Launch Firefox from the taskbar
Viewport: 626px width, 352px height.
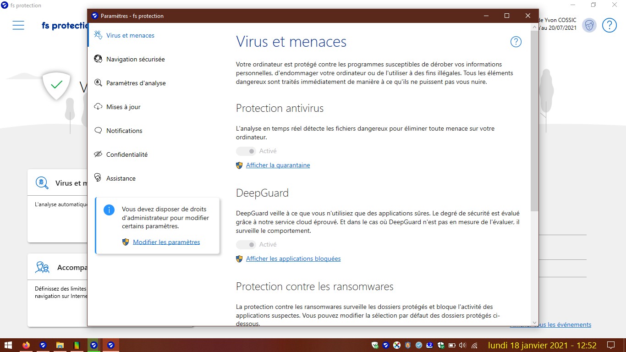point(26,345)
